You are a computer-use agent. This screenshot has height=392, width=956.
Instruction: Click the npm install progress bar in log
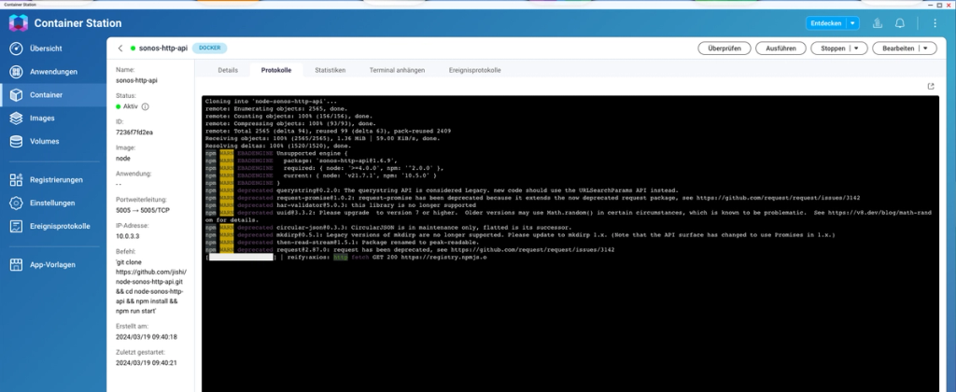(241, 258)
